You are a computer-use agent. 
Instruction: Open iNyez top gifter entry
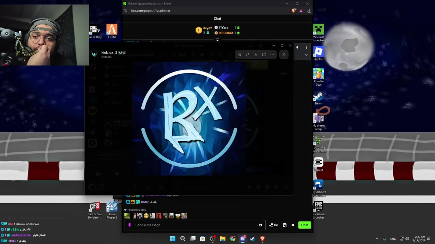tap(204, 30)
